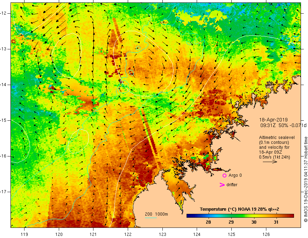Click the dark red end of temperature color bar

291,216
